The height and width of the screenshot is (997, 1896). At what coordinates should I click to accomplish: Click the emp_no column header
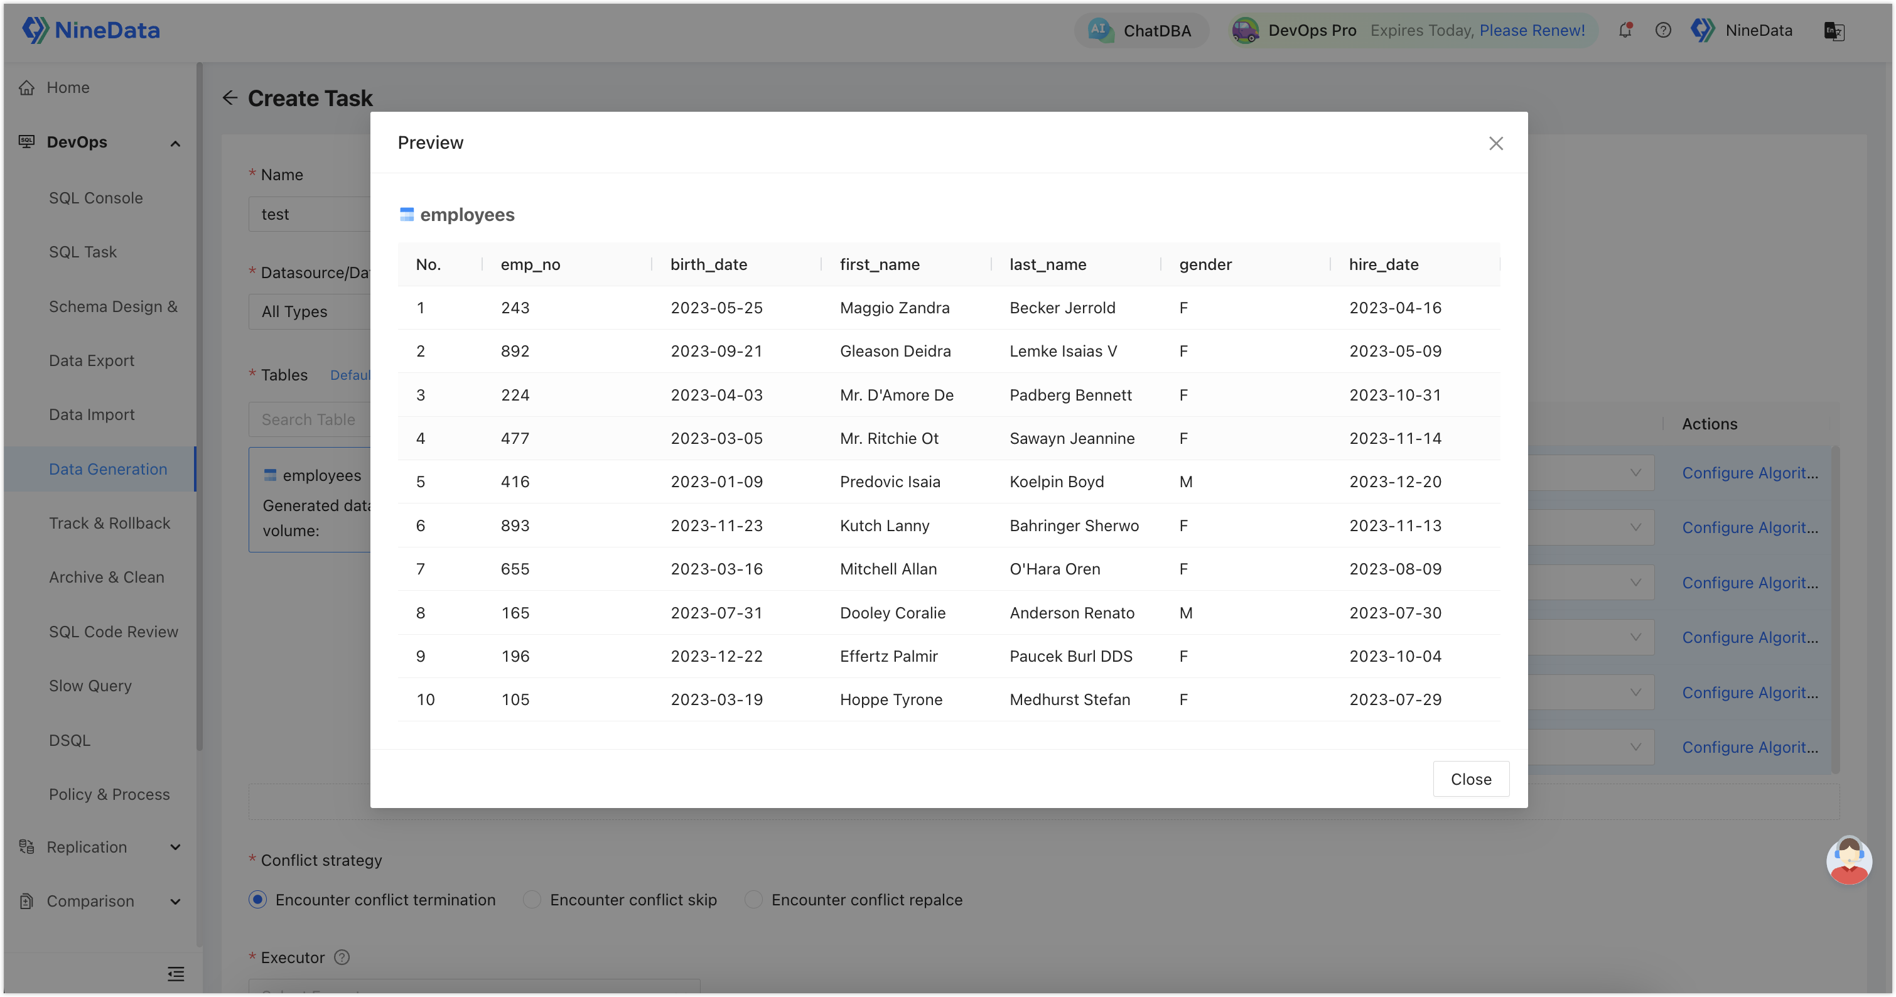point(530,264)
